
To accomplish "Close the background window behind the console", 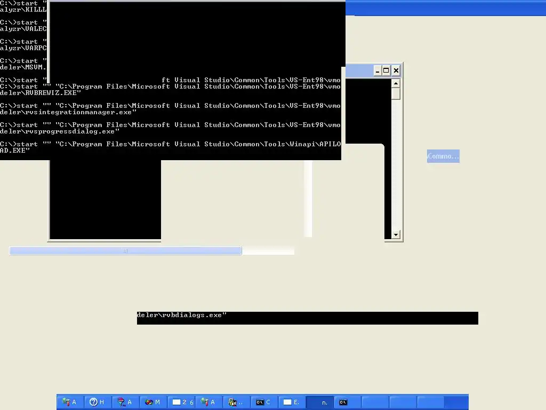I will tap(396, 71).
